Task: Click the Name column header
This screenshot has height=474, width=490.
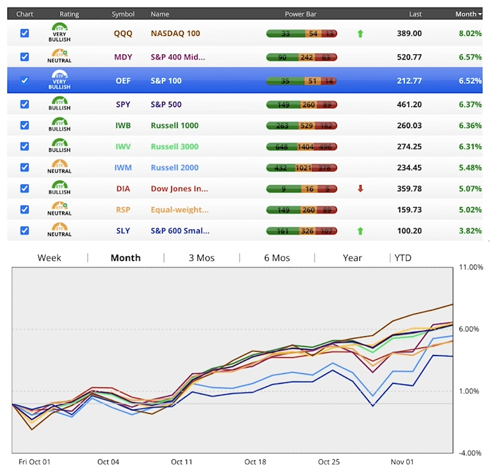Action: [x=160, y=14]
